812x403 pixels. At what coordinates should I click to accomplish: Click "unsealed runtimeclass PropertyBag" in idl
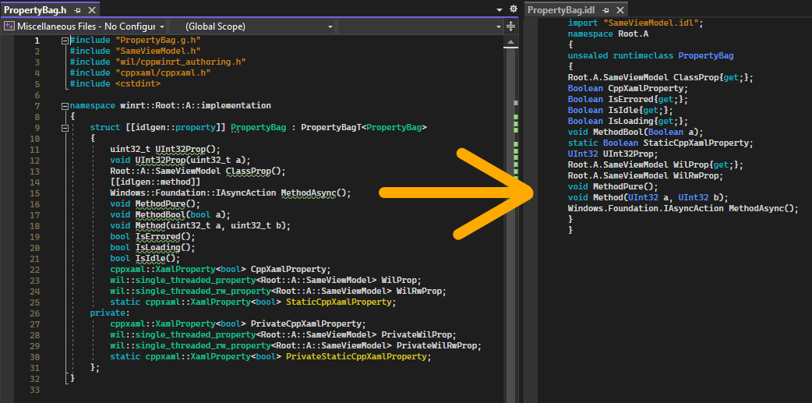[x=651, y=55]
